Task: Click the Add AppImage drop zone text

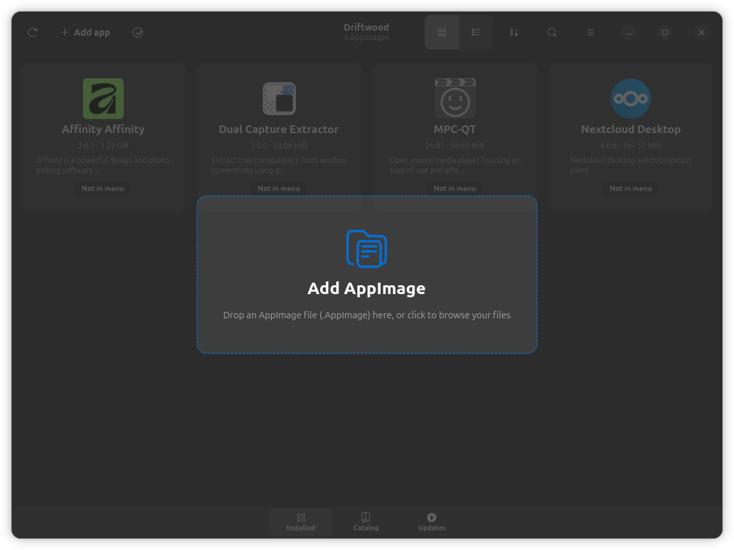Action: tap(367, 315)
